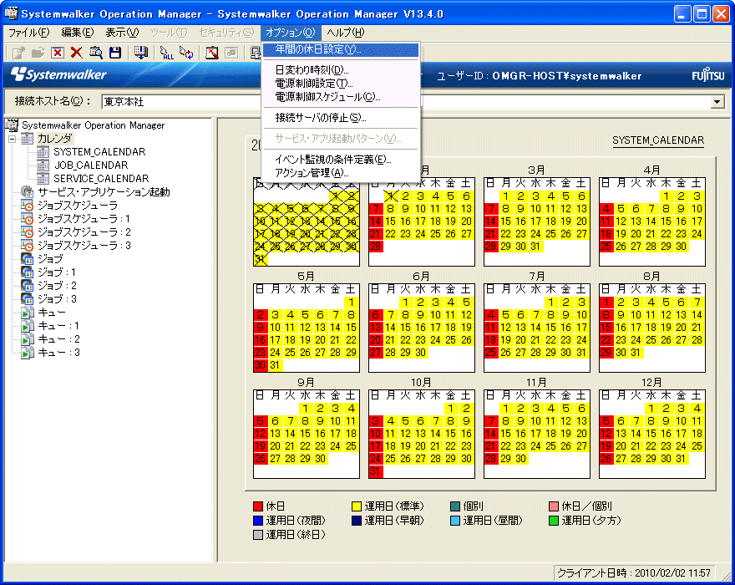The width and height of the screenshot is (735, 585).
Task: Click the gray 運用日(終日) legend swatch
Action: click(x=258, y=534)
